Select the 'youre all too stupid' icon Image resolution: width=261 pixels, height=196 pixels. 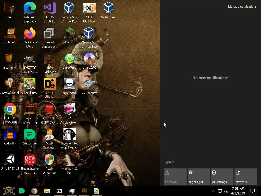[x=69, y=139]
